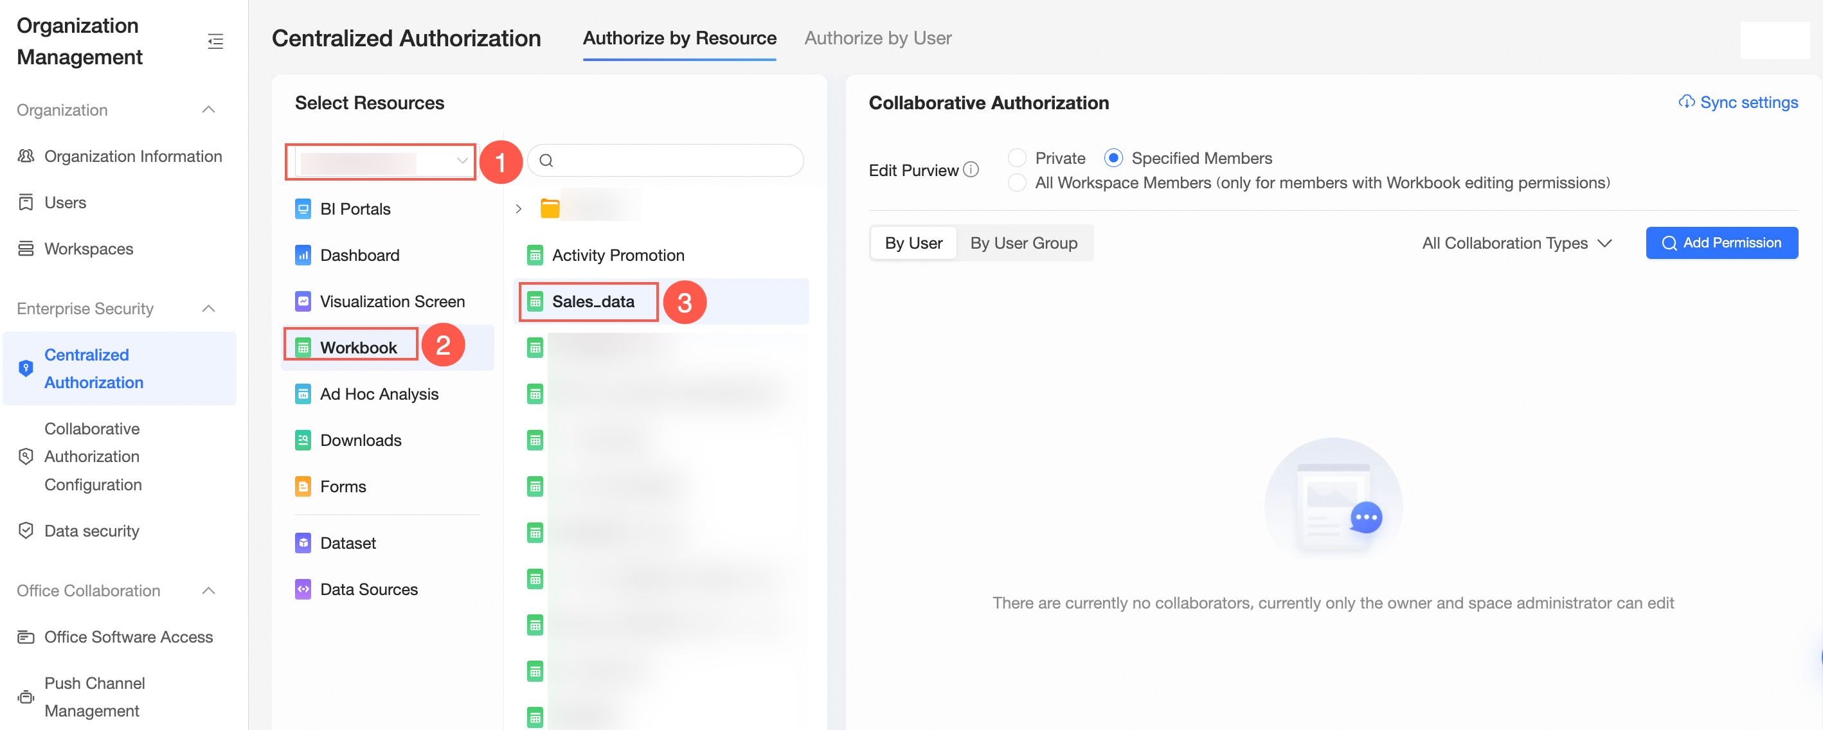This screenshot has height=730, width=1823.
Task: Choose the Ad Hoc Analysis resource type
Action: click(x=387, y=395)
